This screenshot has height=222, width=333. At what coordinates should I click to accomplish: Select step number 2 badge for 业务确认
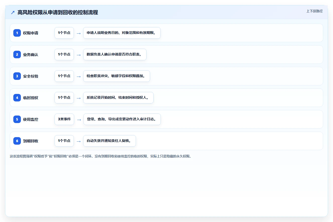tap(17, 54)
